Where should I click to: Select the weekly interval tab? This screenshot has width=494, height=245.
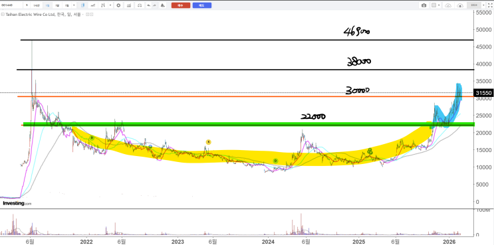coord(57,5)
